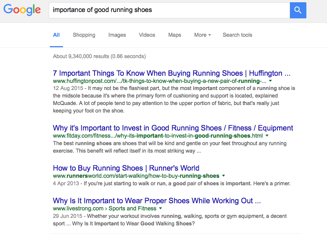Click the Google logo

click(x=22, y=10)
